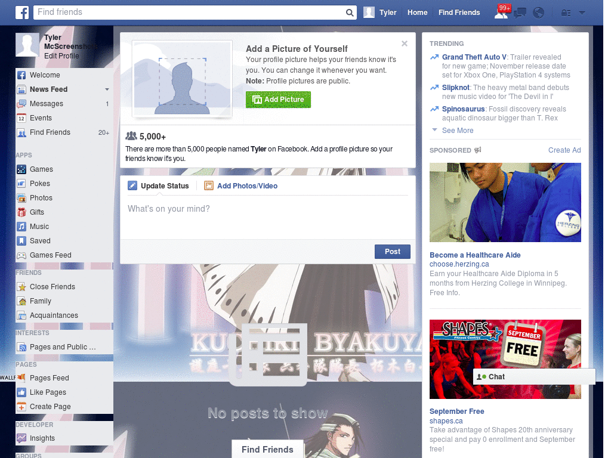Click the News Feed sidebar icon
The image size is (611, 458).
coord(22,89)
